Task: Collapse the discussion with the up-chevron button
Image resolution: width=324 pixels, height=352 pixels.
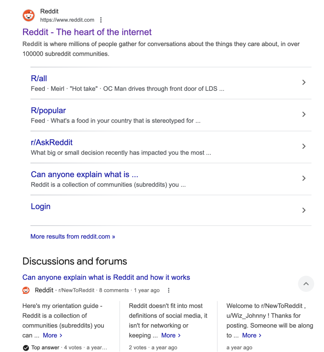Action: [x=306, y=284]
